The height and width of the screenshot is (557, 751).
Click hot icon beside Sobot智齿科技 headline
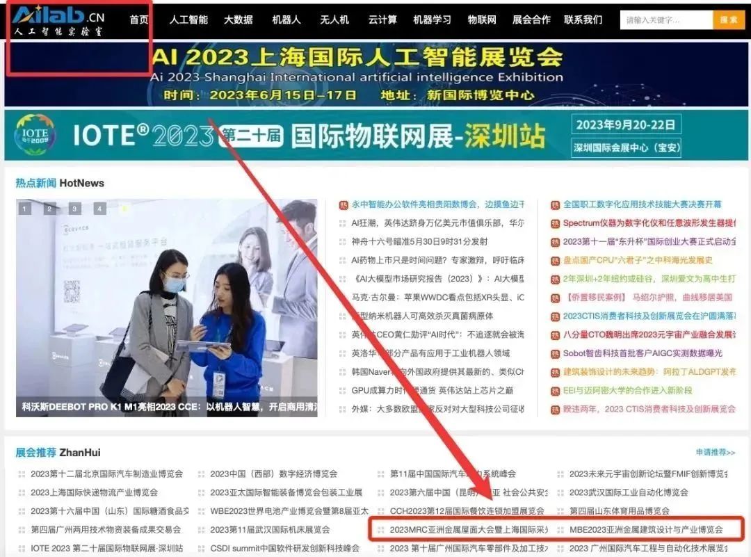tap(555, 354)
